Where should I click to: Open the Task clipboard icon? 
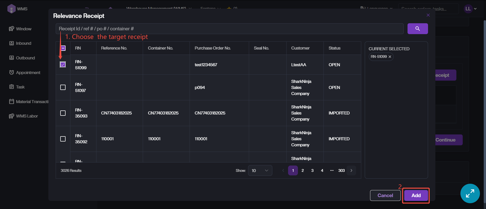11,87
